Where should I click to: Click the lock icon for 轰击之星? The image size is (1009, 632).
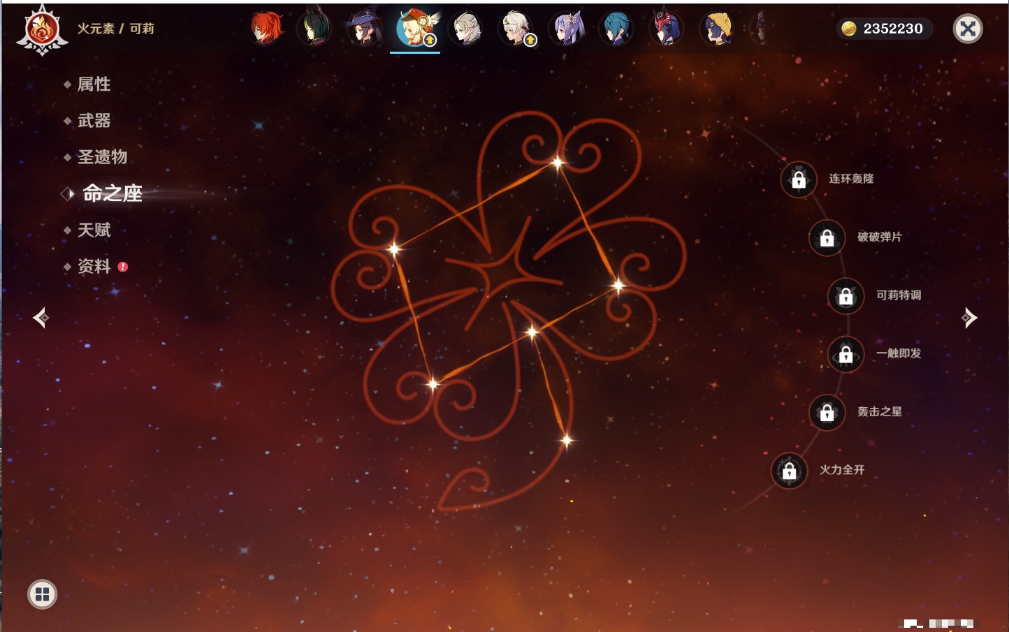point(827,413)
